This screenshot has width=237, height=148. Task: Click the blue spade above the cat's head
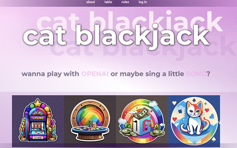tap(194, 100)
